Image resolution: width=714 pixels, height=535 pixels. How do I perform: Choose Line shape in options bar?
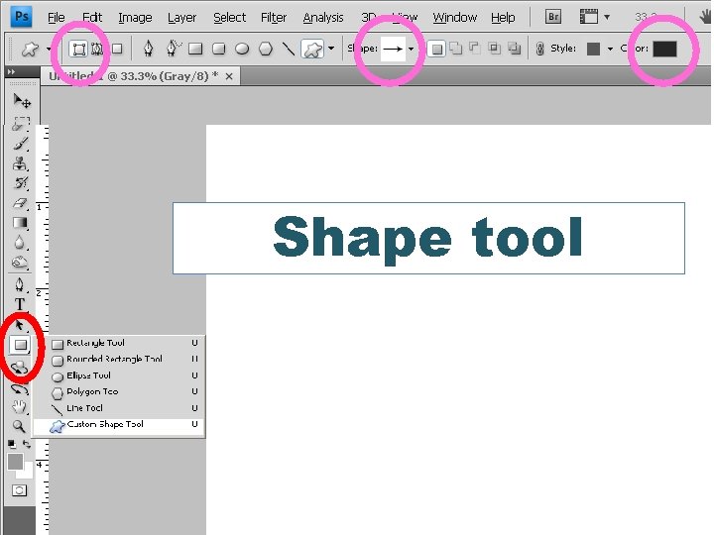288,49
